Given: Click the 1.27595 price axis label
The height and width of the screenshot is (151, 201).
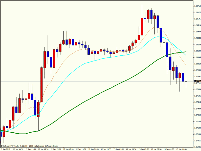Looking at the screenshot, I should pyautogui.click(x=197, y=96).
